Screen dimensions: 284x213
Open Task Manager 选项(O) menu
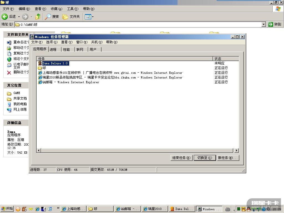[x=52, y=42]
